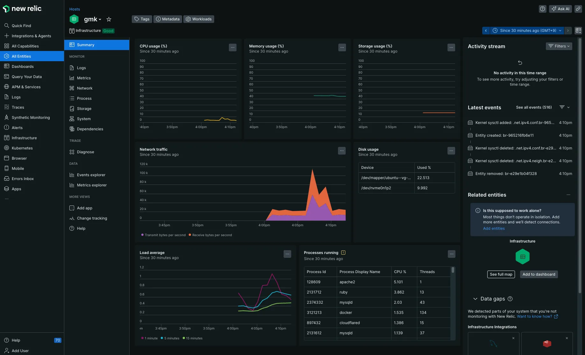
Task: Click the favorite star icon next to gmk
Action: coord(109,19)
